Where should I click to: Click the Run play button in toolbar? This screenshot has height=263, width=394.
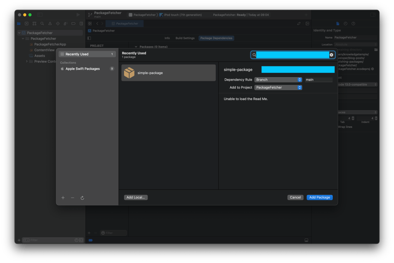[x=78, y=15]
